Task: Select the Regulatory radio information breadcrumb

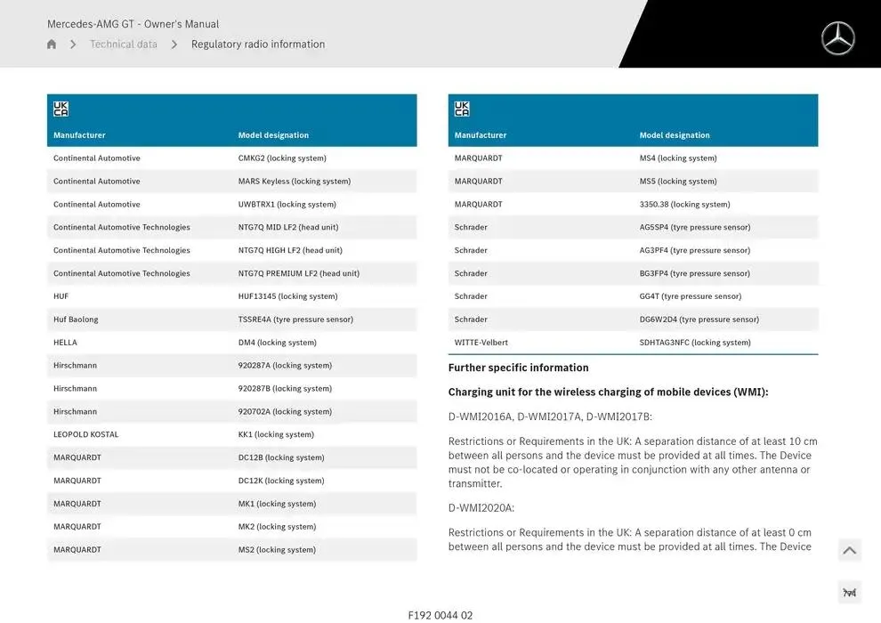Action: (258, 44)
